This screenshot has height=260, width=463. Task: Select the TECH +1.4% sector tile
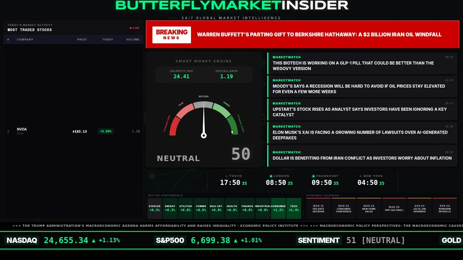(x=294, y=208)
